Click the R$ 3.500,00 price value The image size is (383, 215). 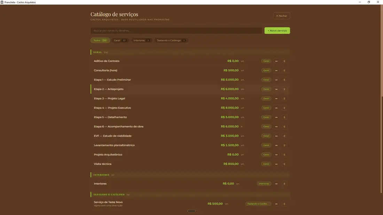pos(229,136)
